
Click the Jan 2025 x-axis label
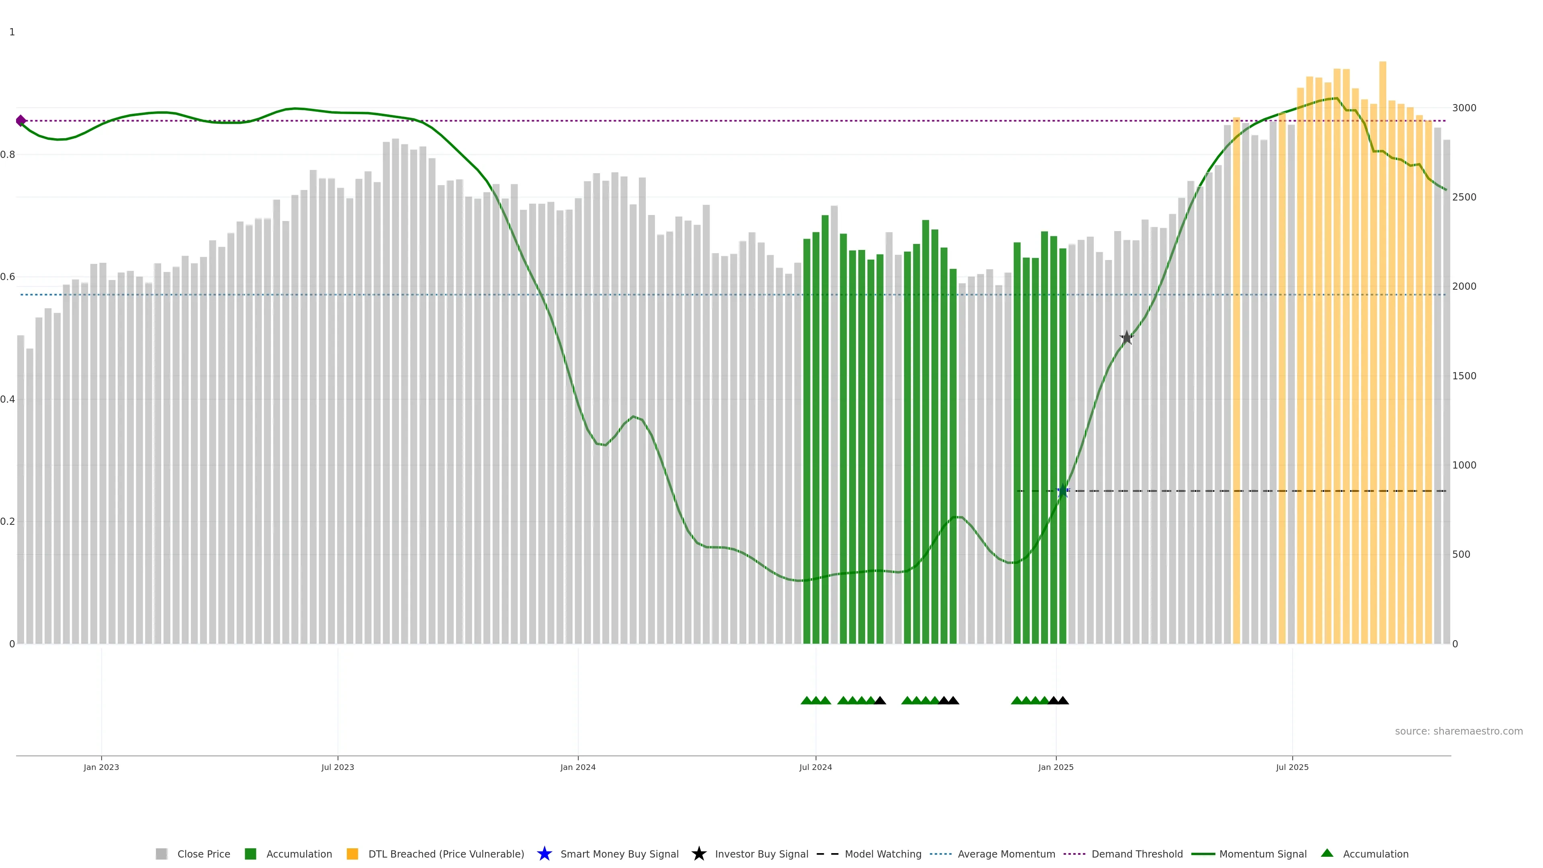pyautogui.click(x=1056, y=767)
